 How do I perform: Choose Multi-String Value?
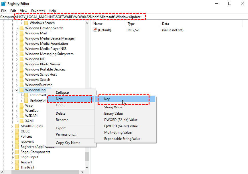[125, 132]
